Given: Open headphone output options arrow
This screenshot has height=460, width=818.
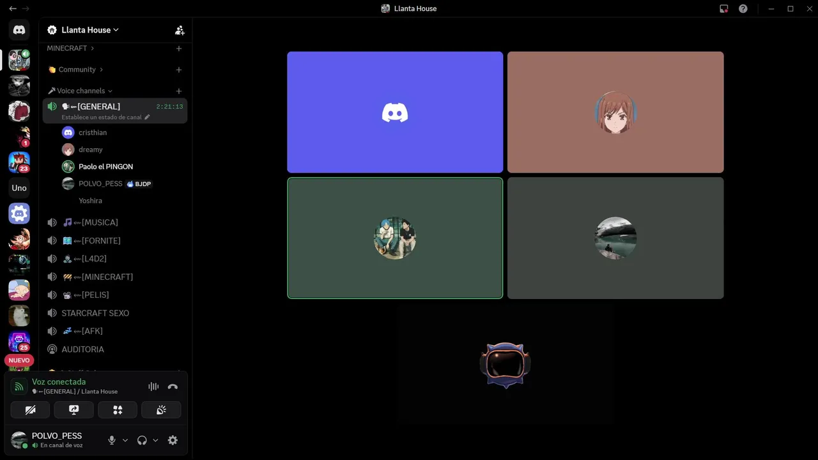Looking at the screenshot, I should click(x=155, y=440).
